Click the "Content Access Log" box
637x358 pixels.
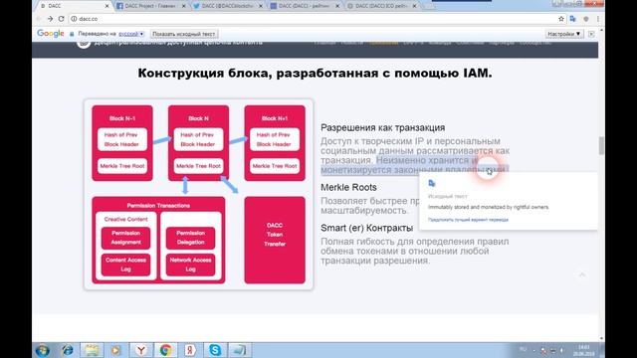click(126, 265)
